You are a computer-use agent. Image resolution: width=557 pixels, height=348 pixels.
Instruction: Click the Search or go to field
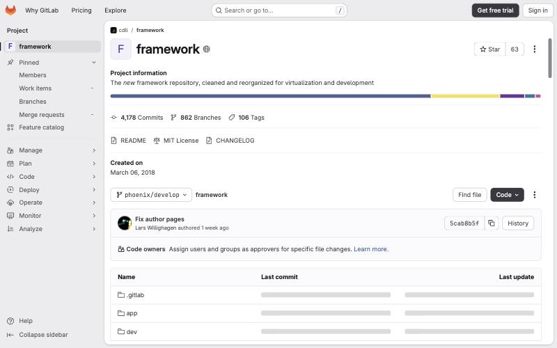click(x=279, y=10)
